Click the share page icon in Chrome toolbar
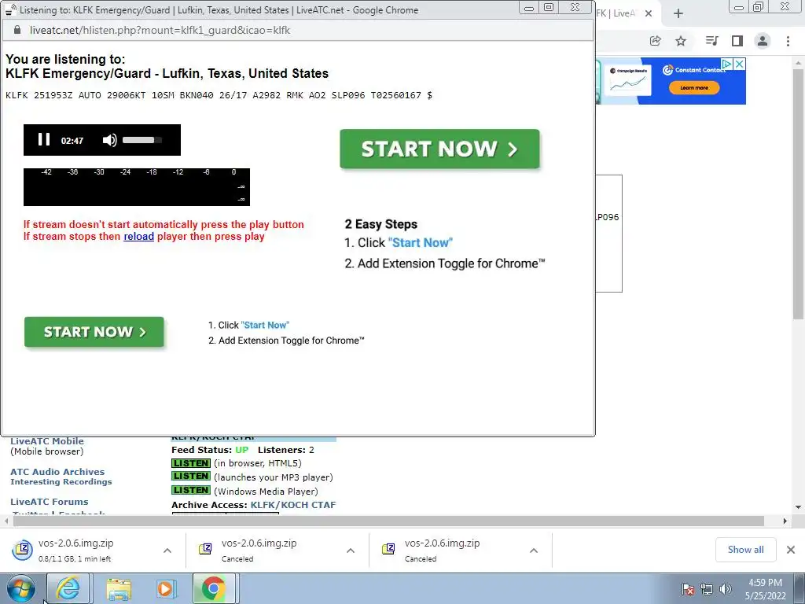This screenshot has height=604, width=805. [655, 41]
